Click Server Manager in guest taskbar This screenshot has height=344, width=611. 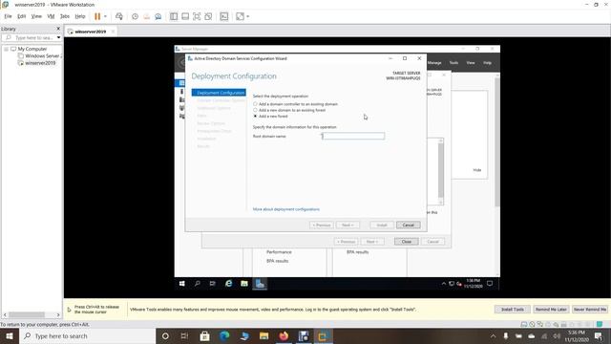click(x=260, y=284)
